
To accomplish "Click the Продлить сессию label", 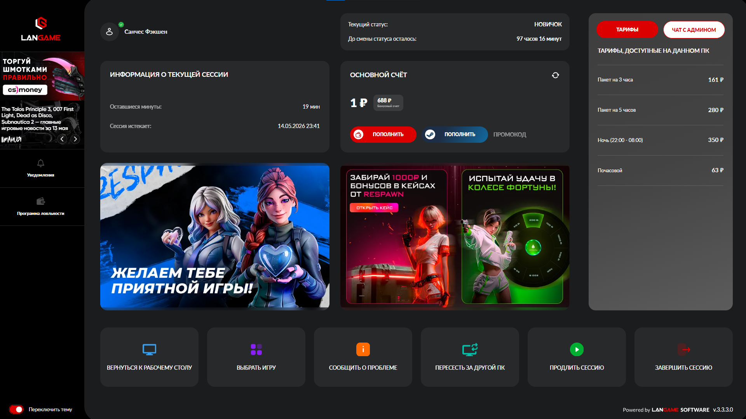I will (x=577, y=368).
